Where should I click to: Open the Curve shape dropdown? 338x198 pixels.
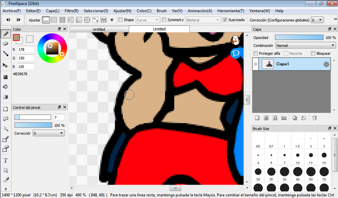pyautogui.click(x=148, y=20)
